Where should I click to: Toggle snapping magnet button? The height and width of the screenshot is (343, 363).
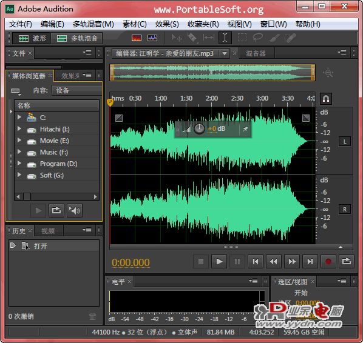coord(326,99)
